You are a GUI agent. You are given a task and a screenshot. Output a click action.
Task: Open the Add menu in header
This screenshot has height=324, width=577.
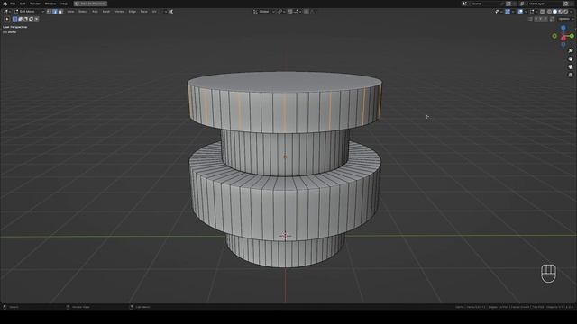coord(95,12)
